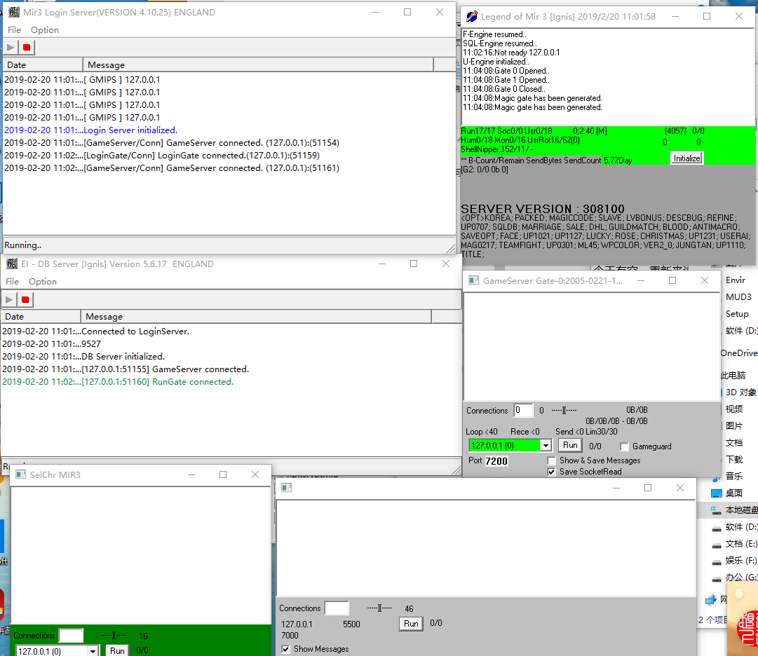This screenshot has width=758, height=656.
Task: Click the 桌面 desktop icon in Explorer sidebar
Action: point(717,493)
